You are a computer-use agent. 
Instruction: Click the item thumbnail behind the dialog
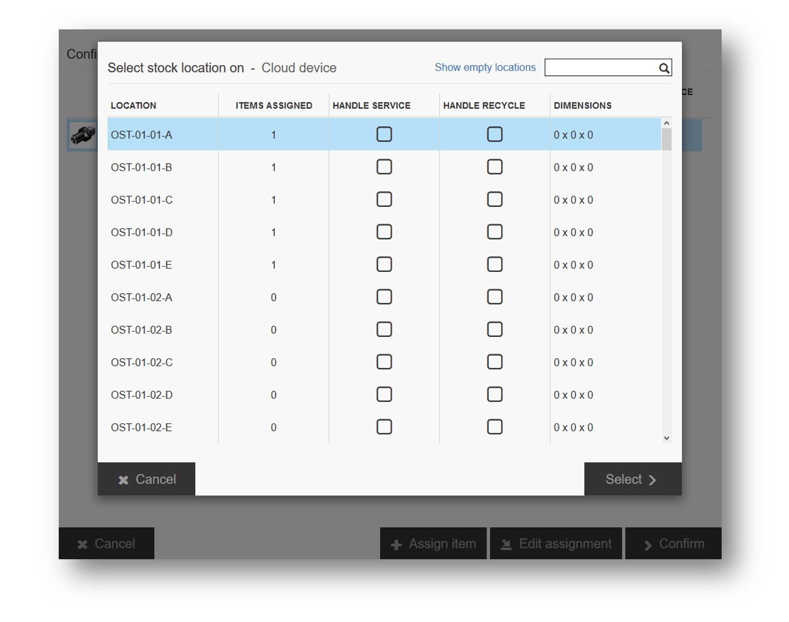pyautogui.click(x=82, y=135)
